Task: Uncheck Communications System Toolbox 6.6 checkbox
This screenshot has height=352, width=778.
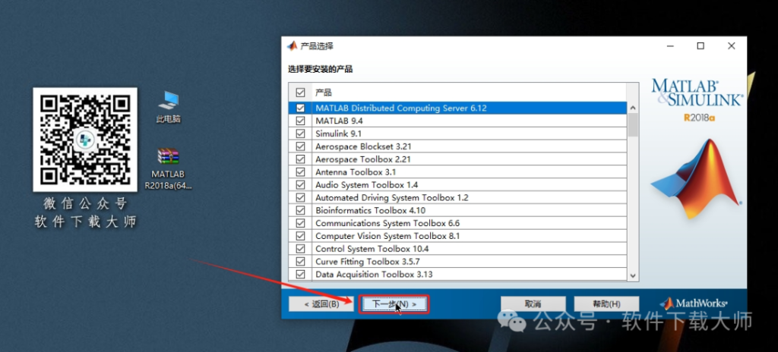Action: coord(301,223)
